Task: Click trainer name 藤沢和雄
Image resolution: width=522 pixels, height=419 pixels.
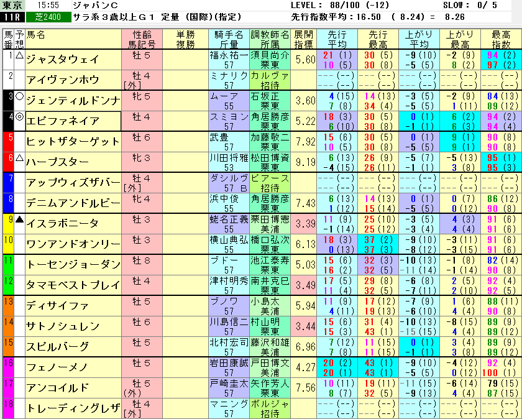Action: 270,342
